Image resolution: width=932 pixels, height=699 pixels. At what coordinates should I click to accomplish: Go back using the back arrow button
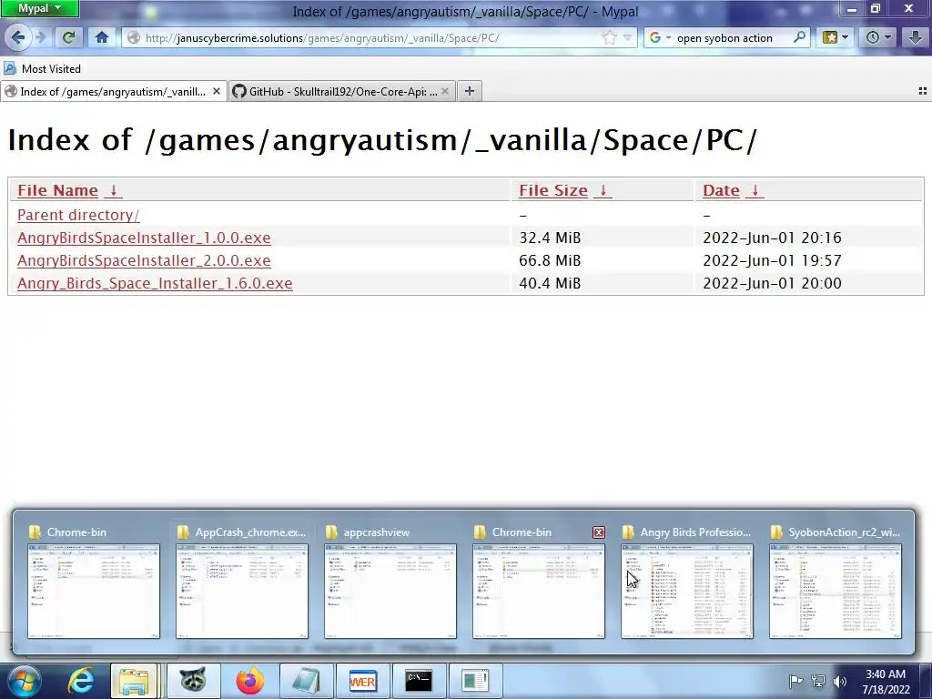click(17, 37)
